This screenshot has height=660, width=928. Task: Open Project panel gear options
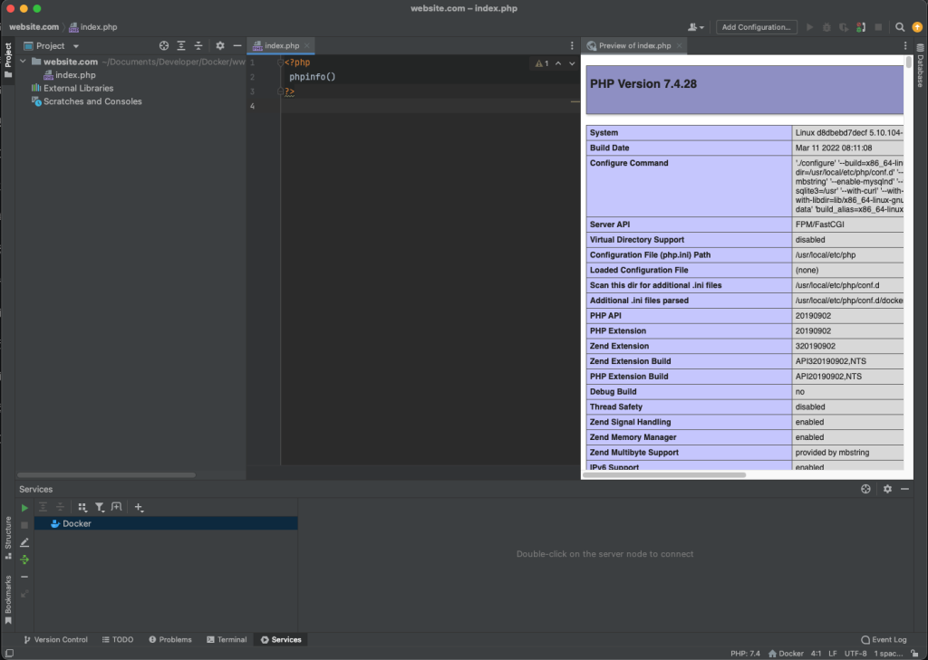point(220,45)
